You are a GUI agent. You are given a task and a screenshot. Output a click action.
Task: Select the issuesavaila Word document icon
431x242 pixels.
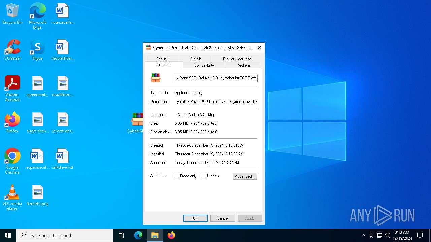click(63, 14)
